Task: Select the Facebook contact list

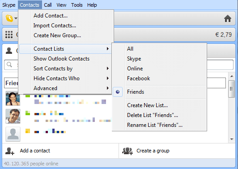Action: coord(159,78)
